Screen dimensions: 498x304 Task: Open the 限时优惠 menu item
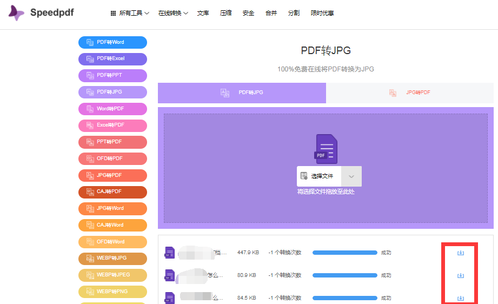tap(322, 14)
